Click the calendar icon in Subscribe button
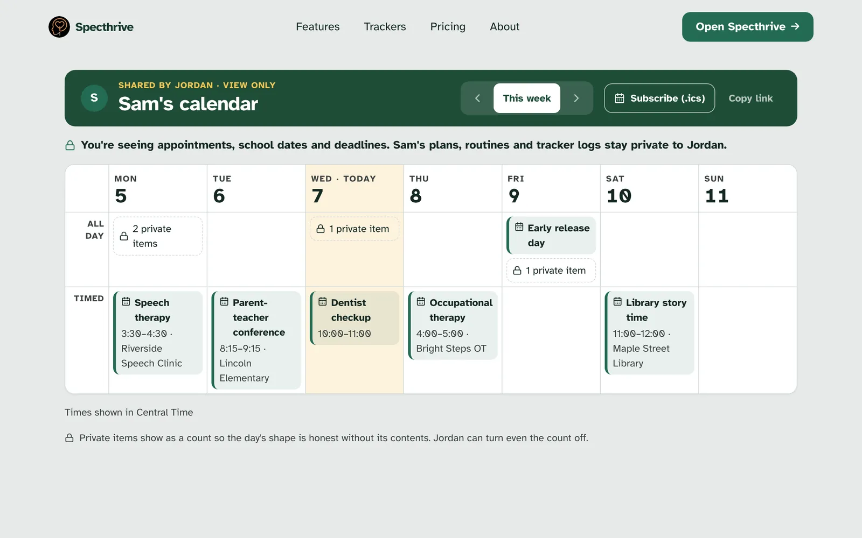This screenshot has width=862, height=538. (x=620, y=98)
